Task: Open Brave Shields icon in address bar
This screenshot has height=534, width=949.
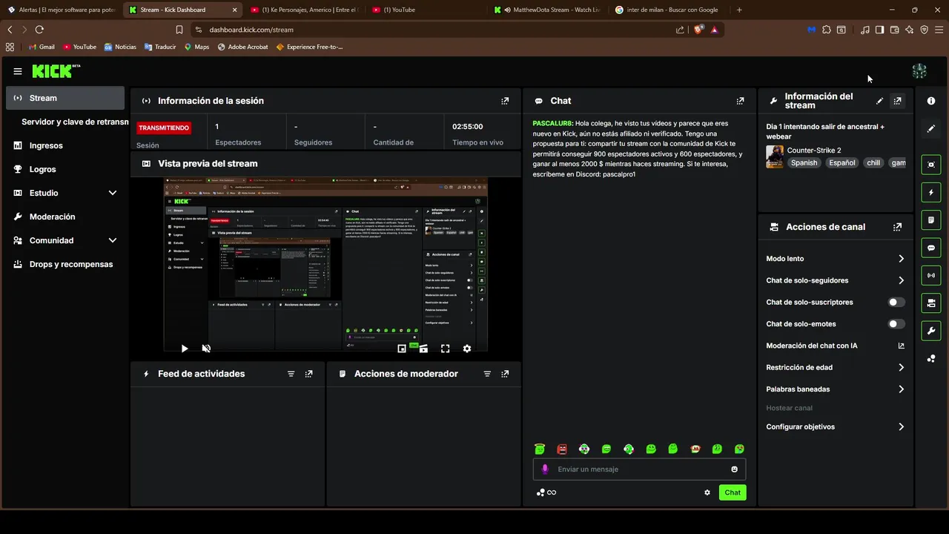Action: (698, 30)
